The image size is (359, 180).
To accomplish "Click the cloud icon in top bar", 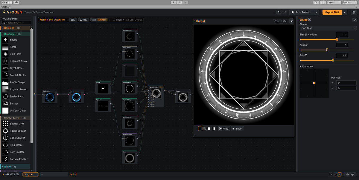I will click(16, 2).
